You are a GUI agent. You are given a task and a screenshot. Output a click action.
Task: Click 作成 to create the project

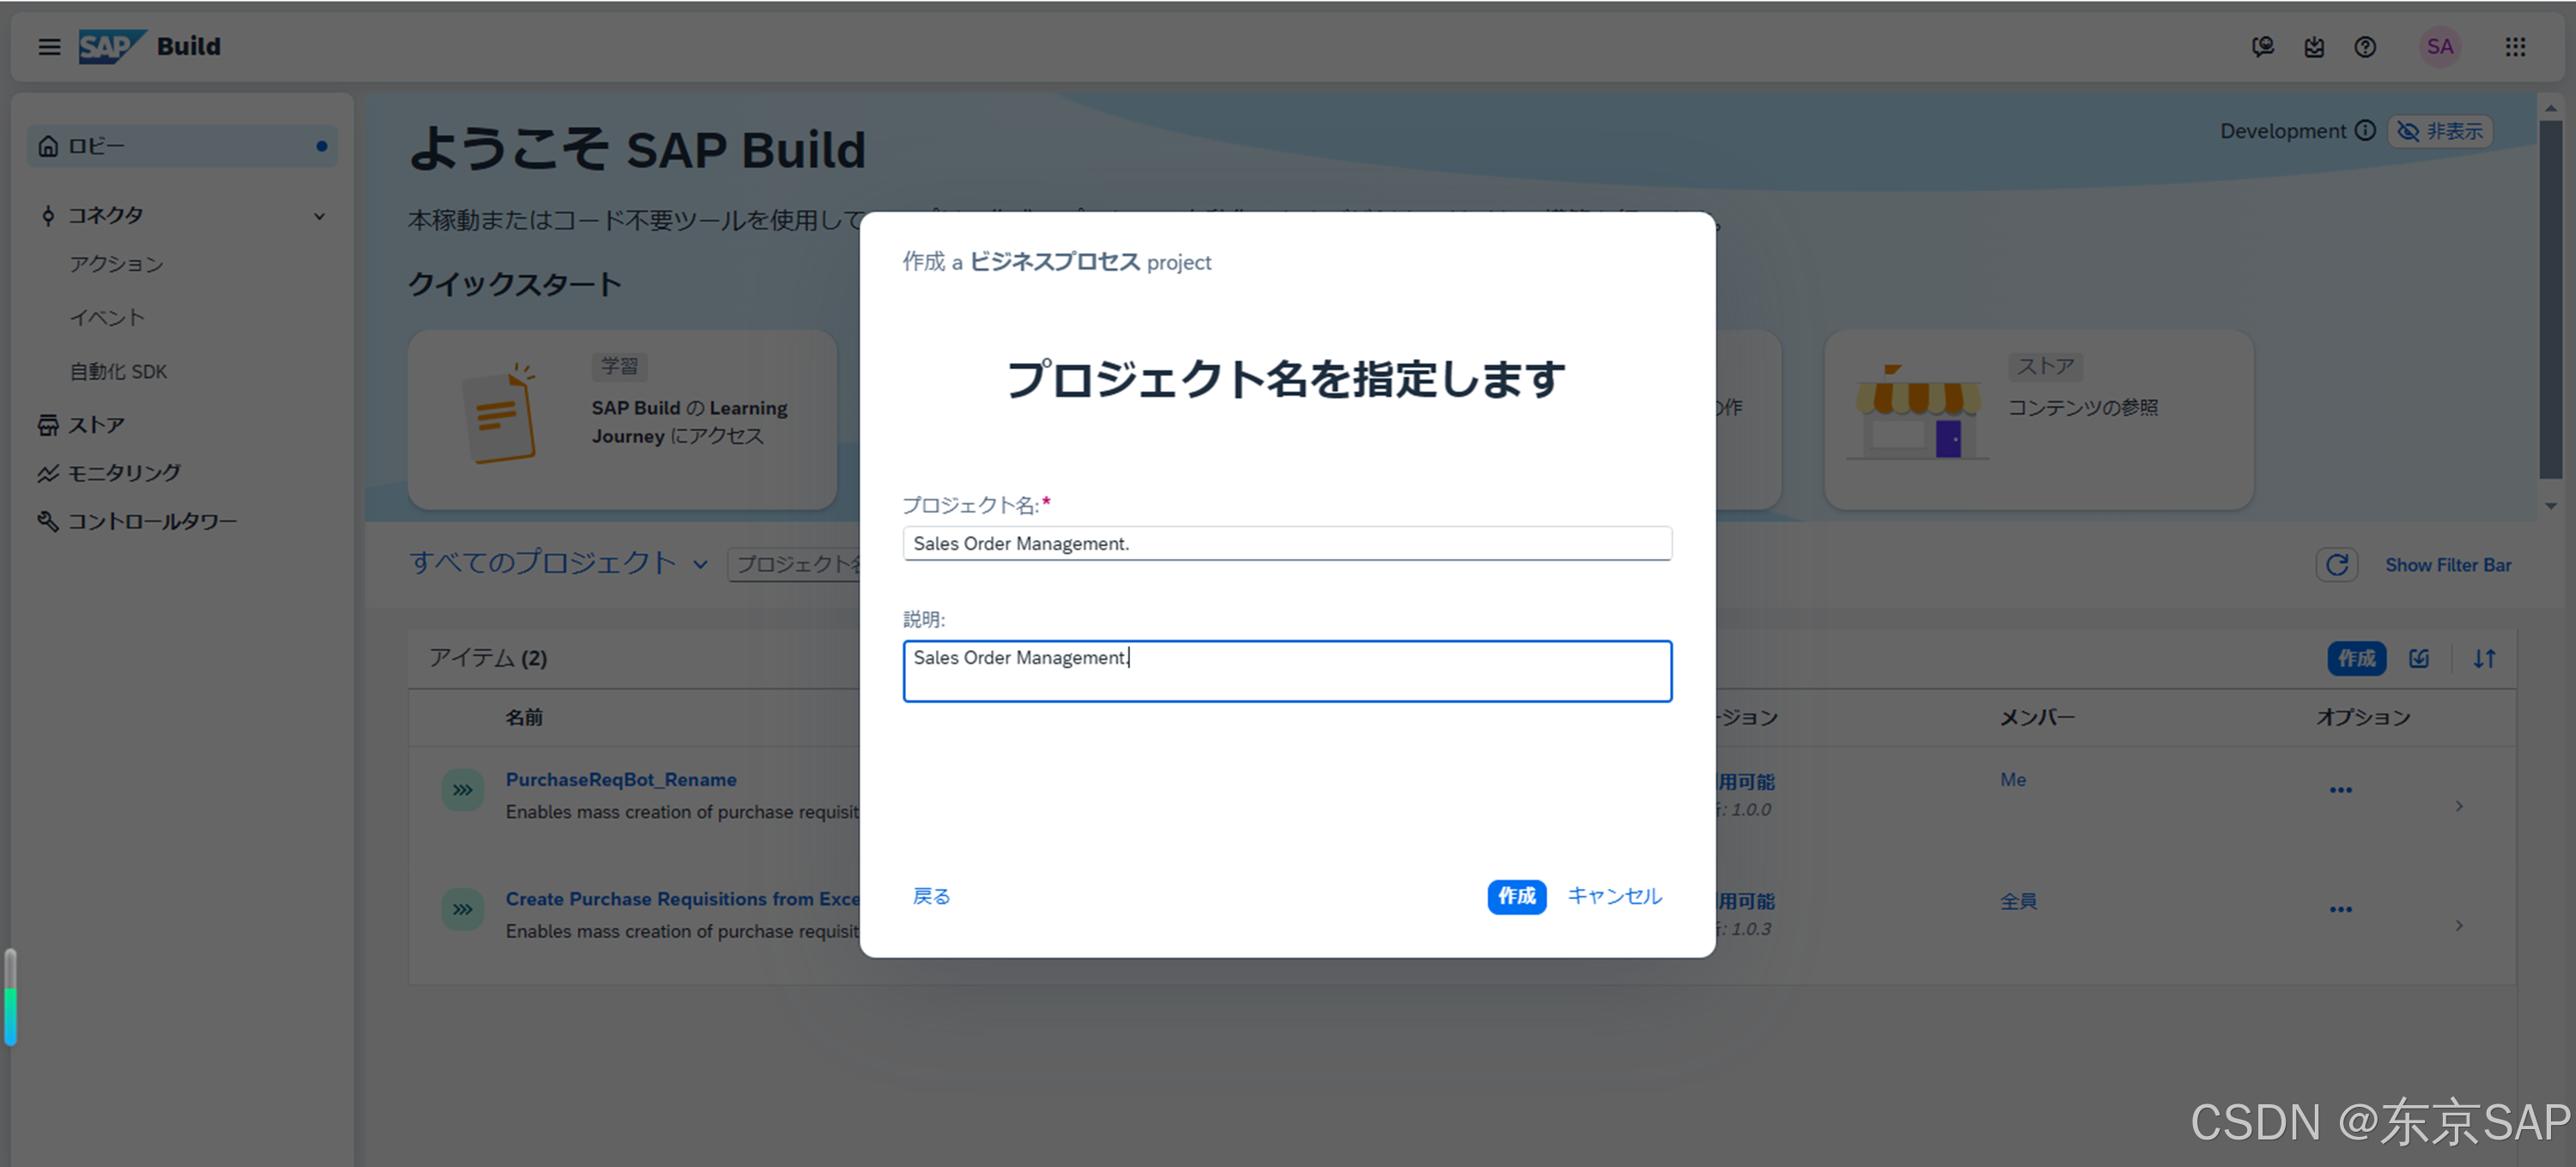tap(1516, 896)
